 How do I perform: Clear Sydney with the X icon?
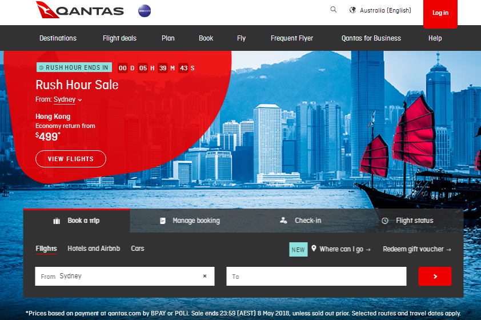(205, 276)
